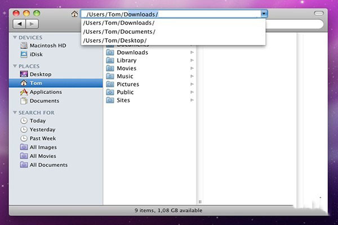Image resolution: width=338 pixels, height=225 pixels.
Task: Expand Music using its row arrow
Action: 192,76
